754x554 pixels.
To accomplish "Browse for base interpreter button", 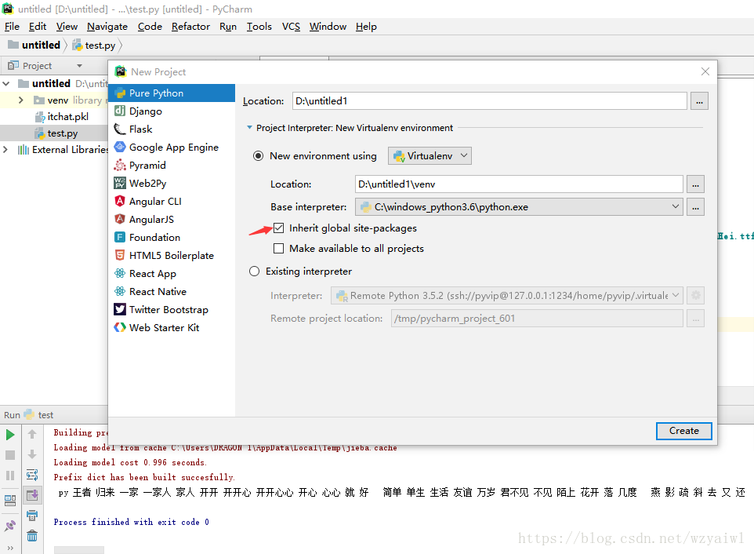I will pyautogui.click(x=695, y=207).
